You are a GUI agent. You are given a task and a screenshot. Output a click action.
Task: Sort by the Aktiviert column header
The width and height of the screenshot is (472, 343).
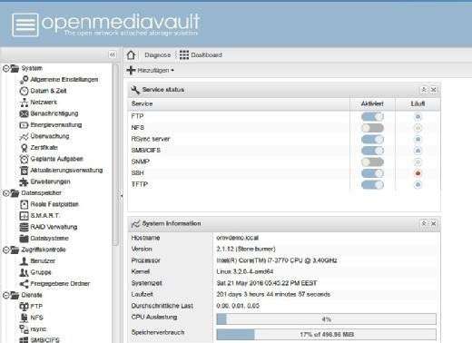point(372,103)
